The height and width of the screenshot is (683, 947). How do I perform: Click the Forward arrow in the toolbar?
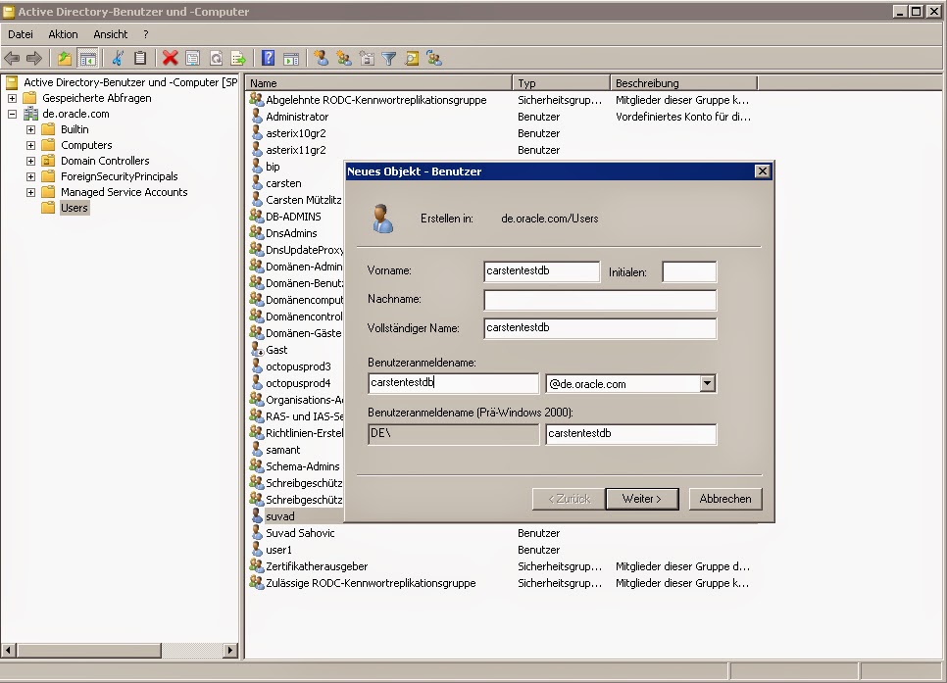(x=34, y=59)
